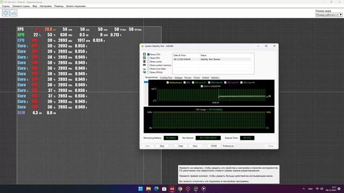The height and width of the screenshot is (193, 344).
Task: Switch to the Voltages tab
Action: coord(178,78)
